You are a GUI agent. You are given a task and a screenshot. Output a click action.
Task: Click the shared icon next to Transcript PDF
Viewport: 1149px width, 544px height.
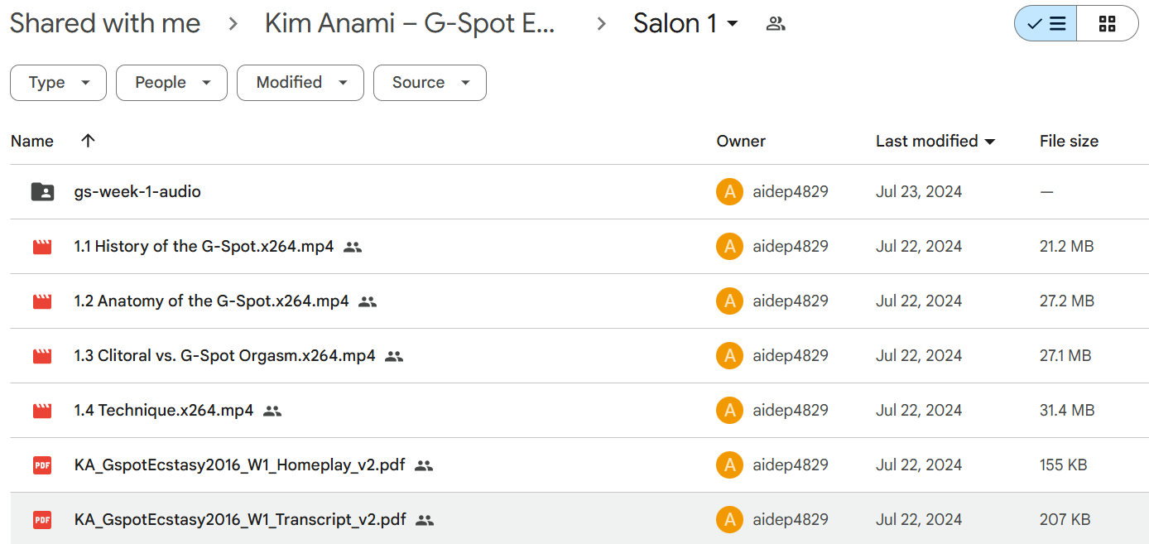click(425, 520)
